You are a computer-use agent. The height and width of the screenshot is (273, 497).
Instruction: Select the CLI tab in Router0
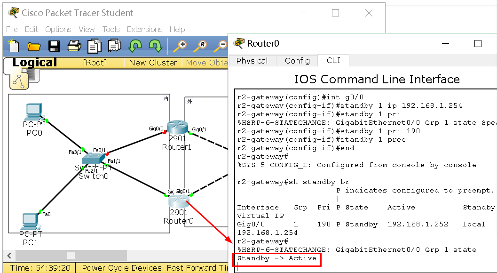(333, 60)
